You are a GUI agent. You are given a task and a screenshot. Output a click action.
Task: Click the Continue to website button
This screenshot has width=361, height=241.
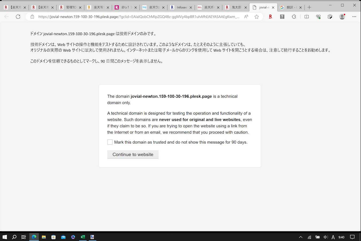(133, 155)
